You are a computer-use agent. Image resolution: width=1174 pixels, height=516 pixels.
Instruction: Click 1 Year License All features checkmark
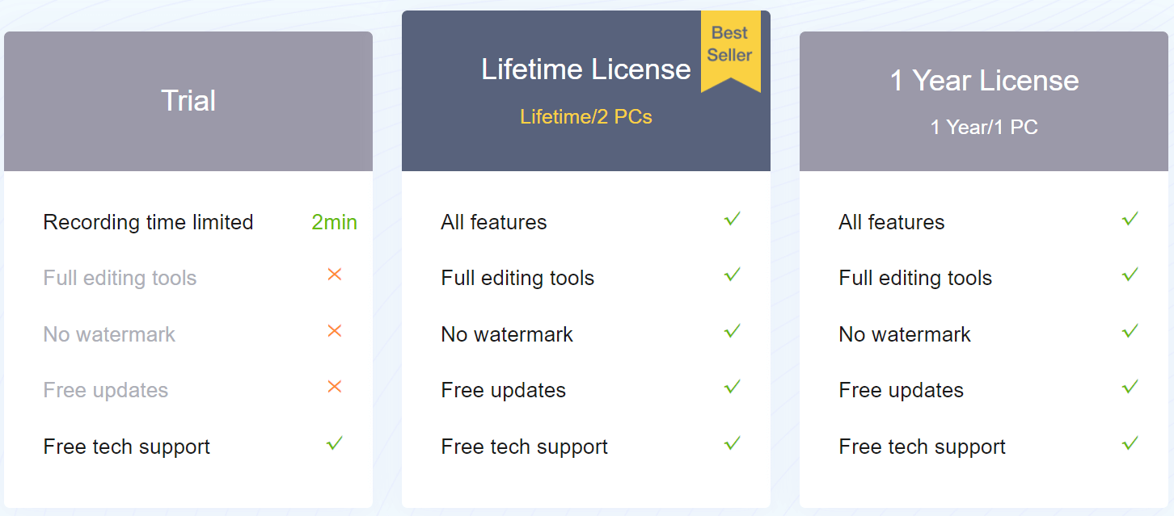click(x=1130, y=218)
